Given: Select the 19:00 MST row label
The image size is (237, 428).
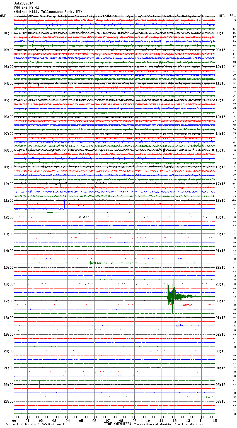Looking at the screenshot, I should tap(8, 335).
